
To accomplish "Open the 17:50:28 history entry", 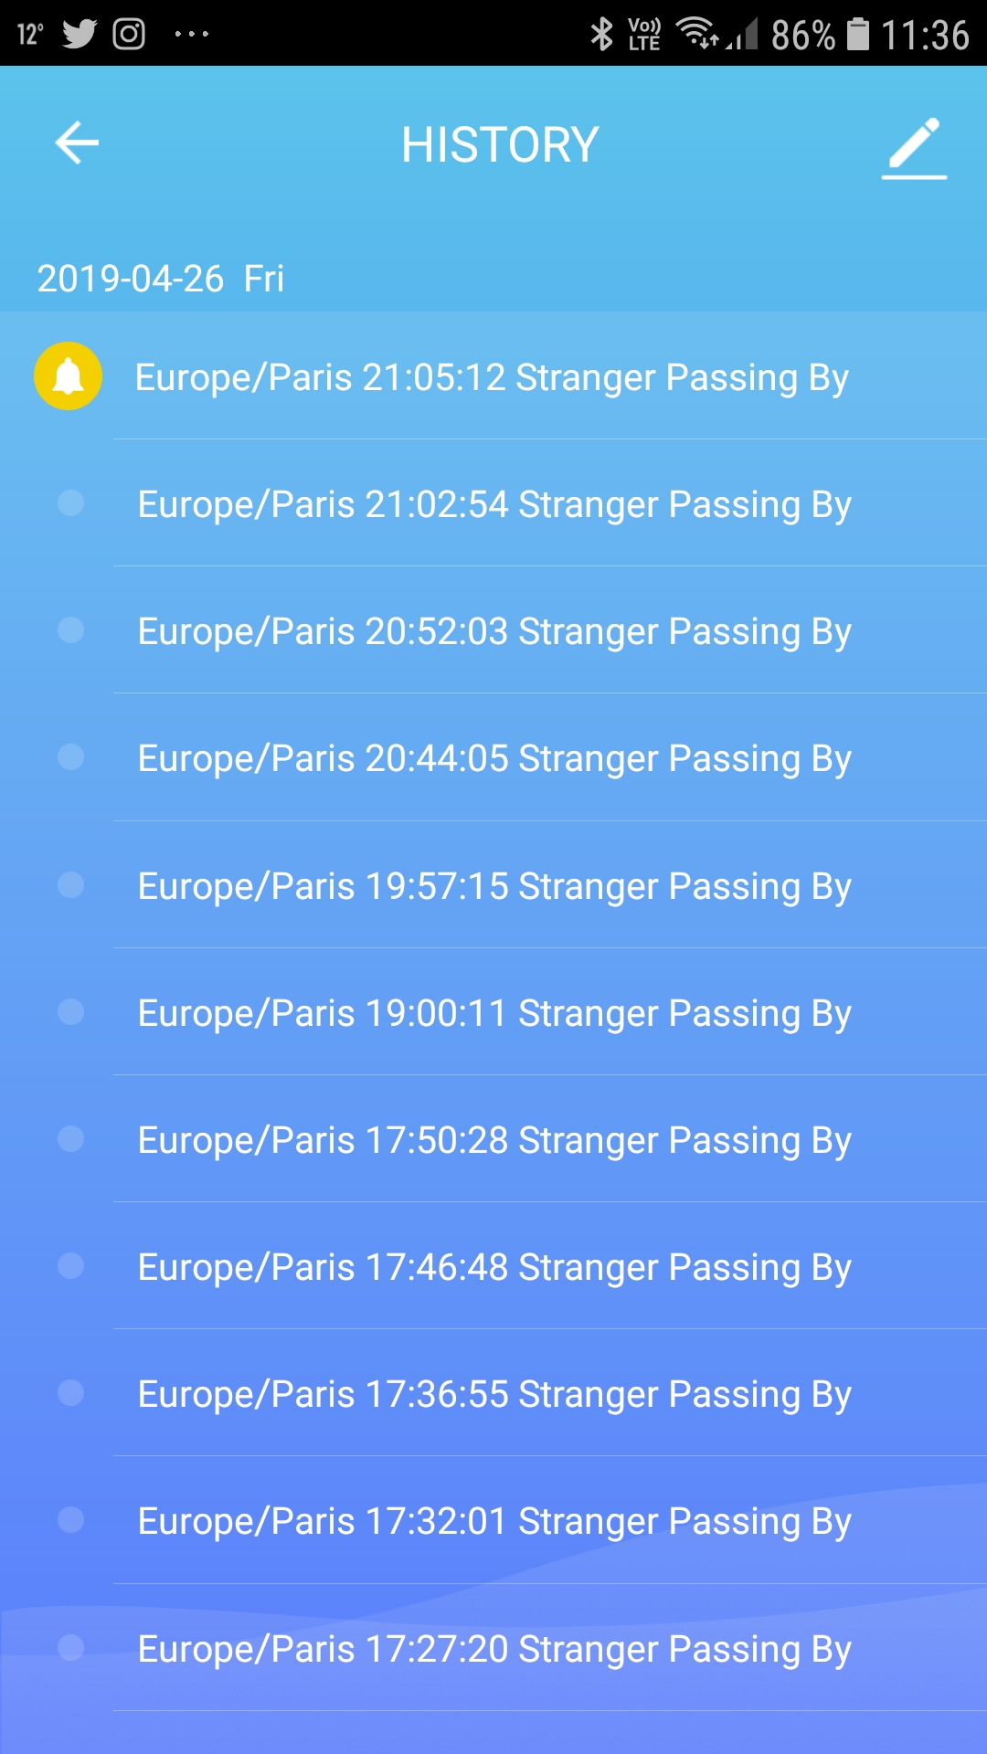I will 493,1140.
